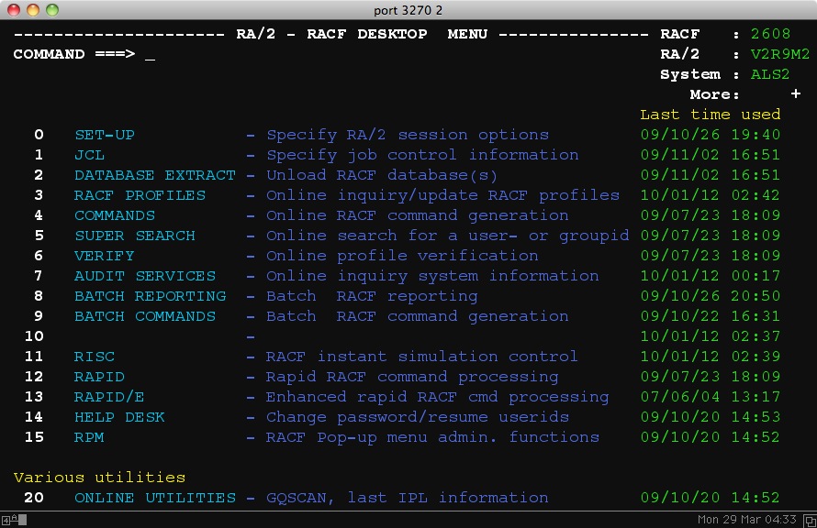This screenshot has width=817, height=528.
Task: Click 'Specify RA/2 session options' description
Action: [x=408, y=135]
